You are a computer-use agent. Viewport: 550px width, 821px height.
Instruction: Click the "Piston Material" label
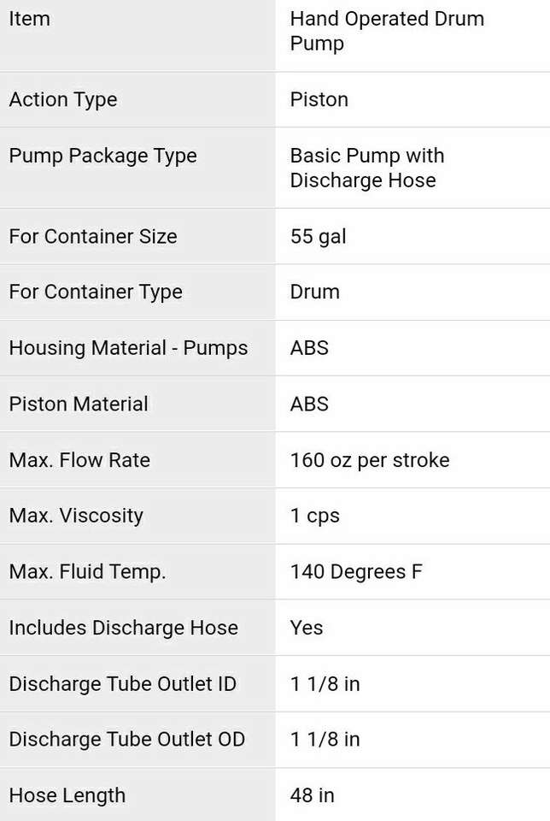(x=79, y=404)
